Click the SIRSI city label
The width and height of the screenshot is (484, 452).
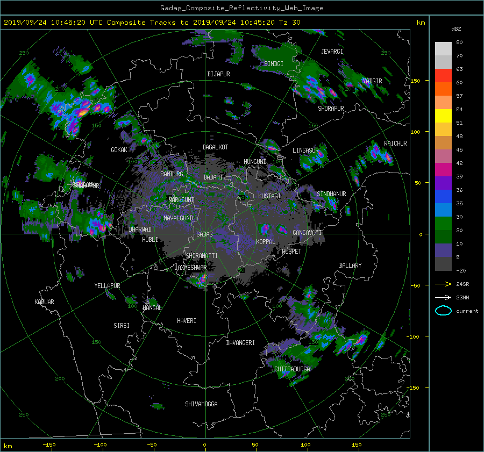tap(122, 326)
